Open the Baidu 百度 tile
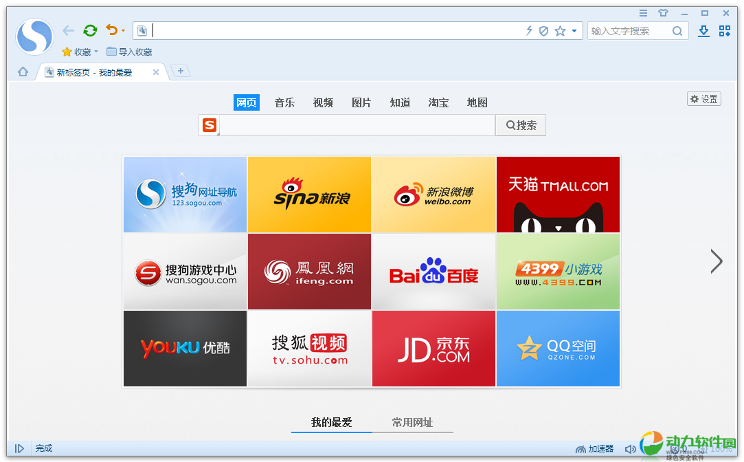The height and width of the screenshot is (462, 744). [x=433, y=272]
